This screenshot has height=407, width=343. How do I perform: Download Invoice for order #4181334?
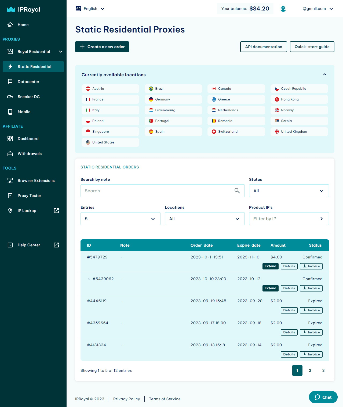tap(311, 354)
